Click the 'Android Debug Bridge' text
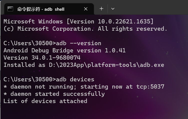 pyautogui.click(x=38, y=50)
